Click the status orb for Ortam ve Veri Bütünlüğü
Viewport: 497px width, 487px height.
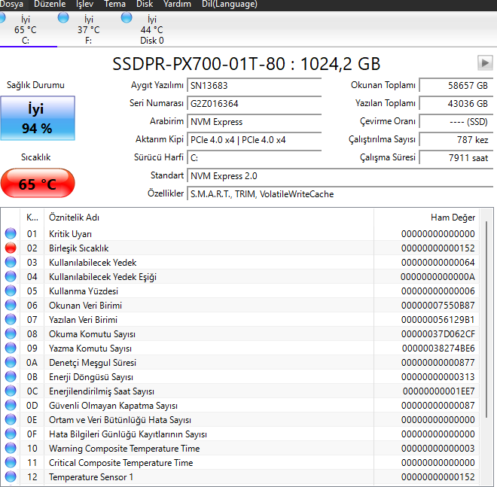point(11,419)
